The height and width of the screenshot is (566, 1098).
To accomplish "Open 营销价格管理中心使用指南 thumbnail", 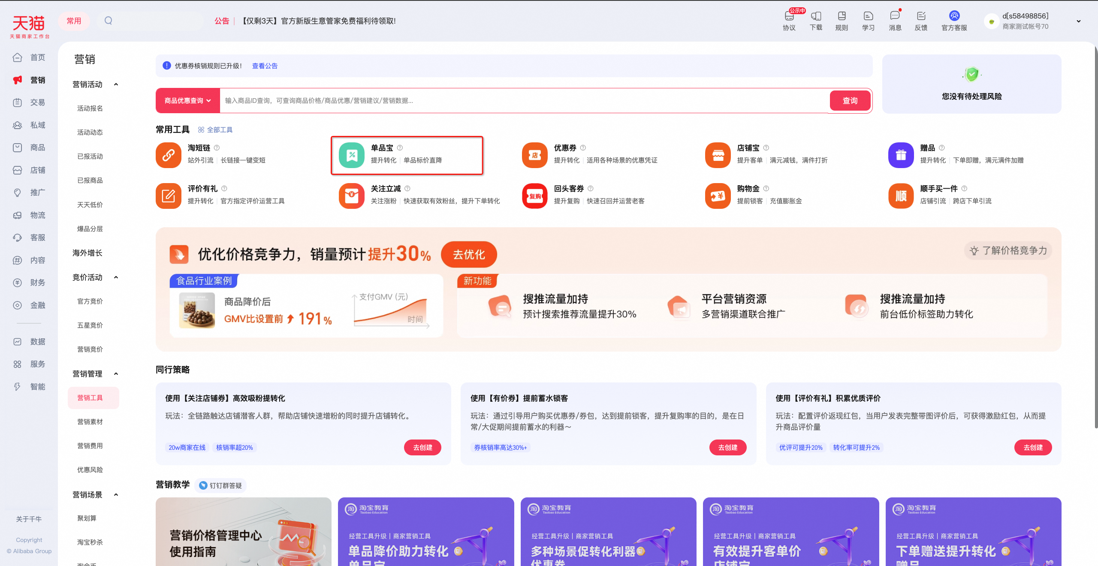I will point(244,532).
